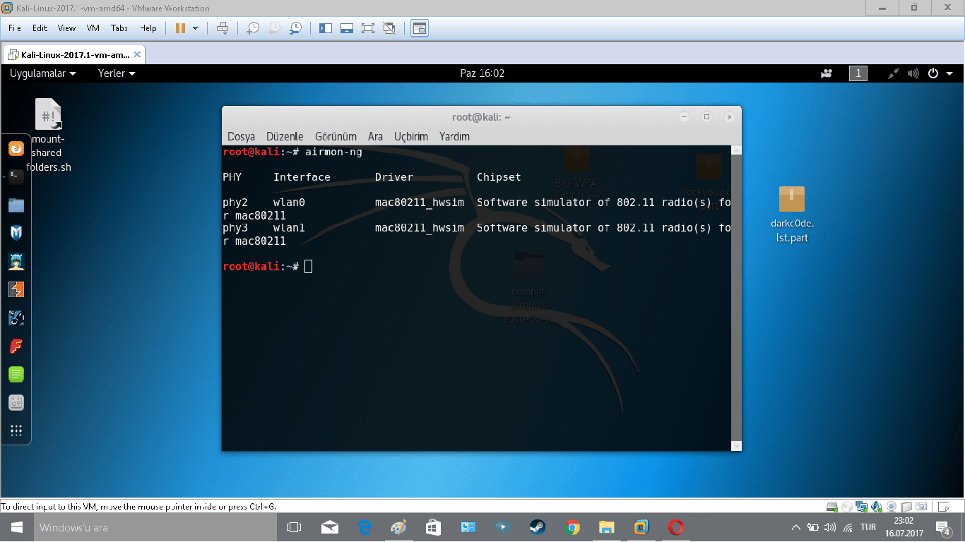
Task: Open Opera browser from the taskbar
Action: (676, 527)
